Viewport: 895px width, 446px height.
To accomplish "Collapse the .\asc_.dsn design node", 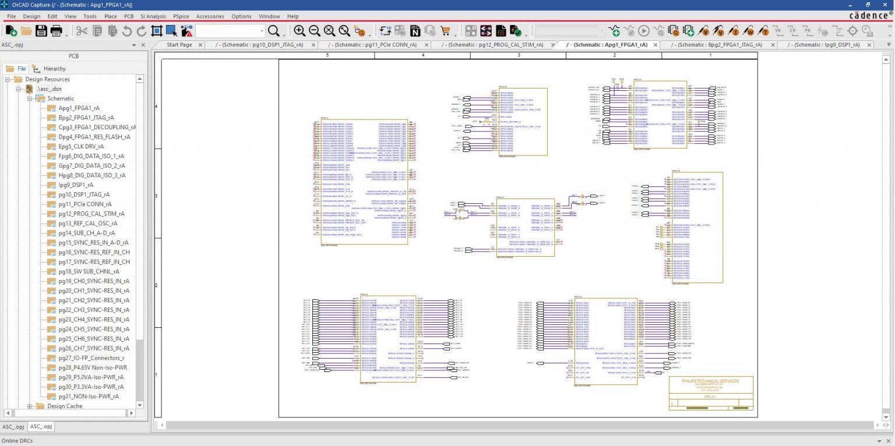I will pyautogui.click(x=19, y=89).
